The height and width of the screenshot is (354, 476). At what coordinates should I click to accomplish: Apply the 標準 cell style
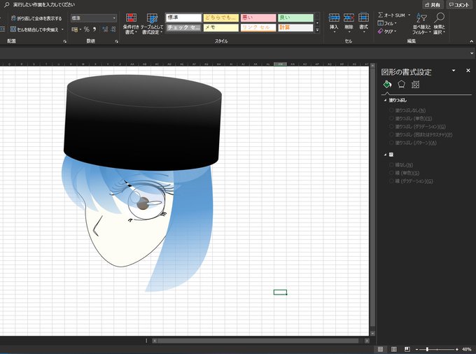(x=183, y=18)
